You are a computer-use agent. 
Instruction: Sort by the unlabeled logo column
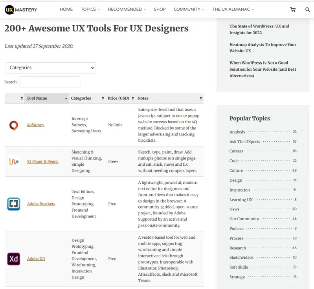point(15,98)
